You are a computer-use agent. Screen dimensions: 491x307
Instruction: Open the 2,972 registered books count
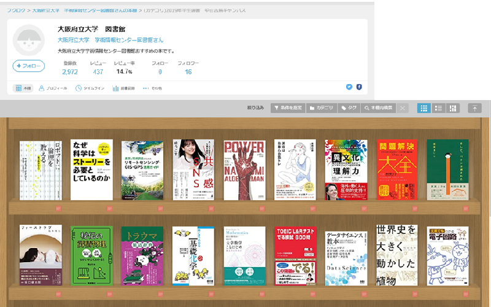pos(70,72)
